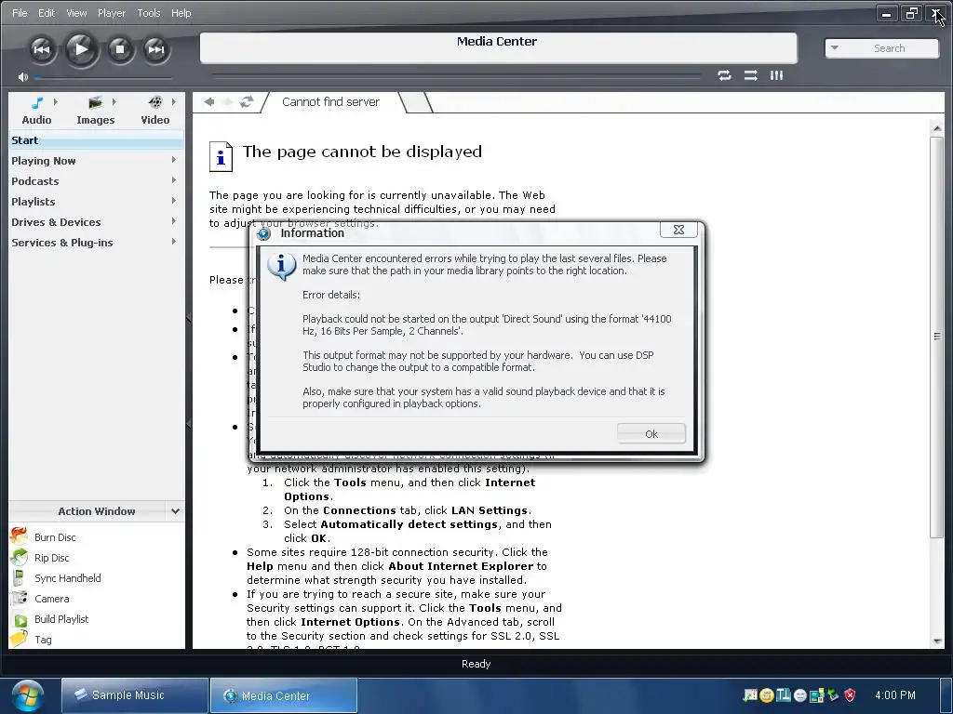This screenshot has width=953, height=714.
Task: Click the Burn Disc icon
Action: click(x=19, y=536)
